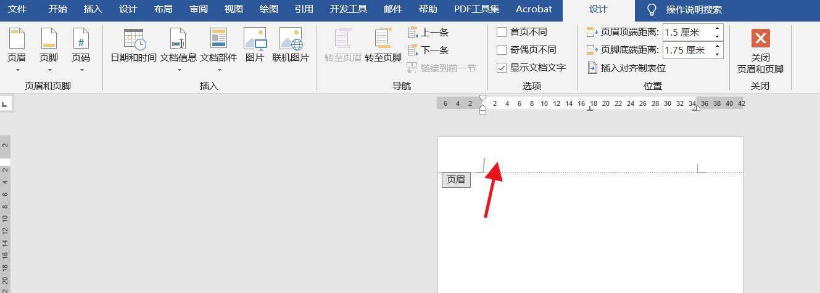Open the 文档部件 dropdown menu
Screen dimensions: 820x293
tap(218, 70)
